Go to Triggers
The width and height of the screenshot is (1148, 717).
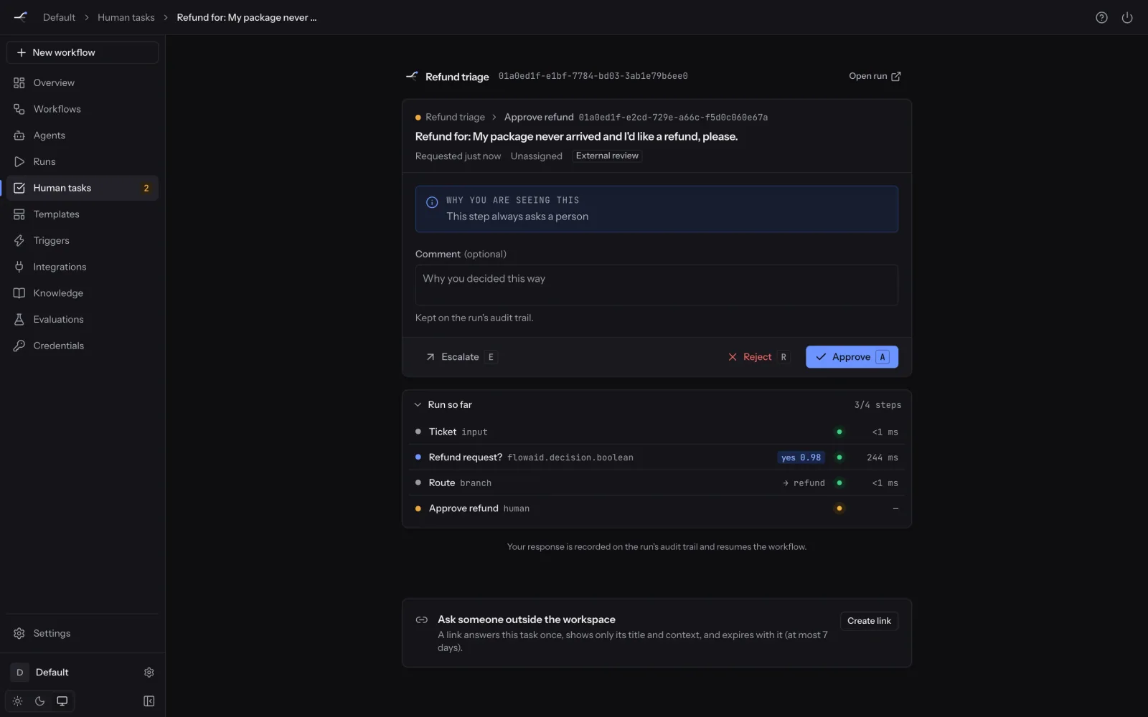tap(83, 241)
